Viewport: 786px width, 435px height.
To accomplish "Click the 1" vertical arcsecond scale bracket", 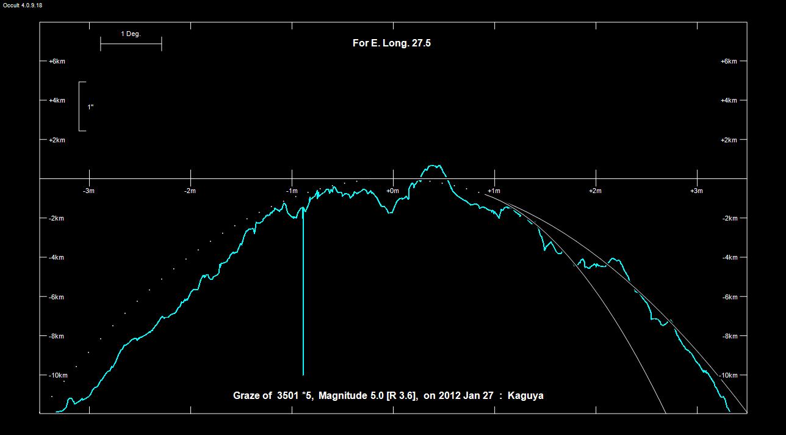I will (82, 106).
